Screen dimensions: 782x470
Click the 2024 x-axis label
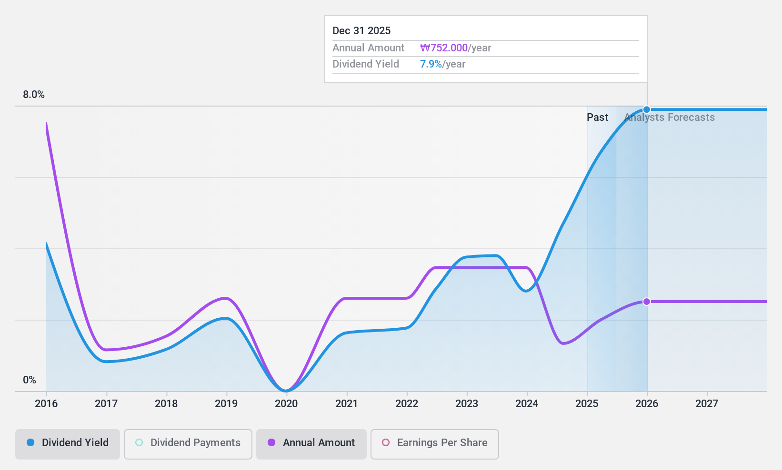point(527,404)
